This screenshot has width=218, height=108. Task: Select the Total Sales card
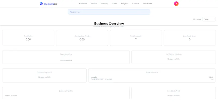(28, 38)
